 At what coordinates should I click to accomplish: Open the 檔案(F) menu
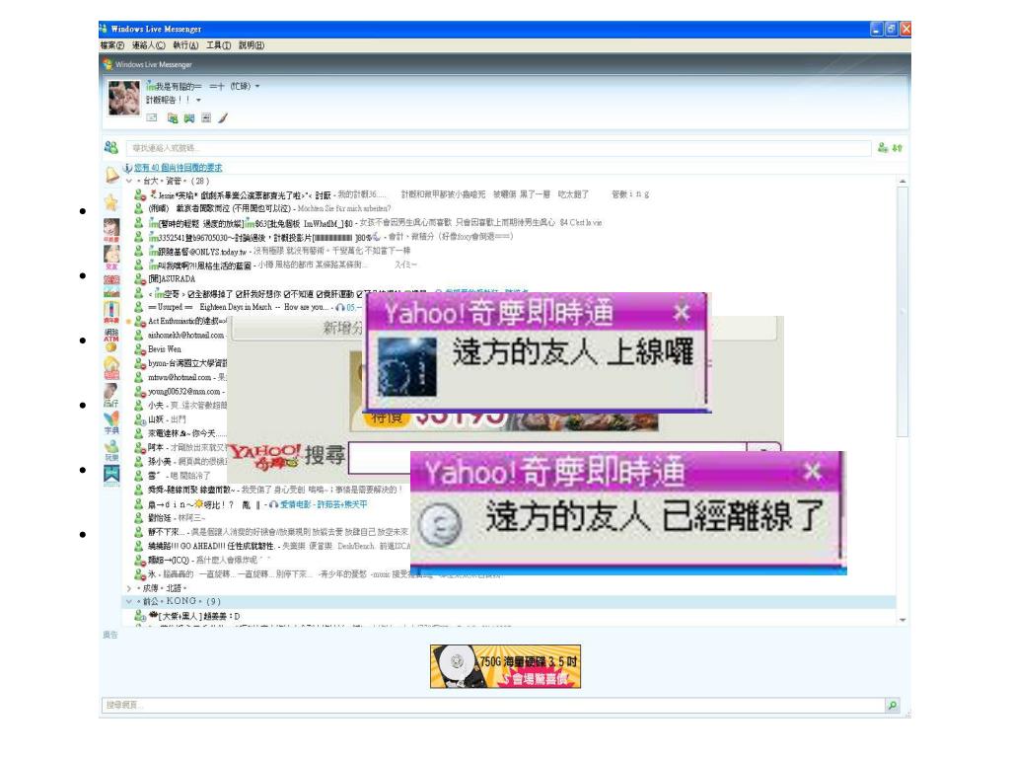[112, 45]
